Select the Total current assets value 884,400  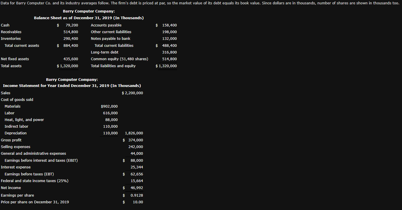click(x=71, y=46)
